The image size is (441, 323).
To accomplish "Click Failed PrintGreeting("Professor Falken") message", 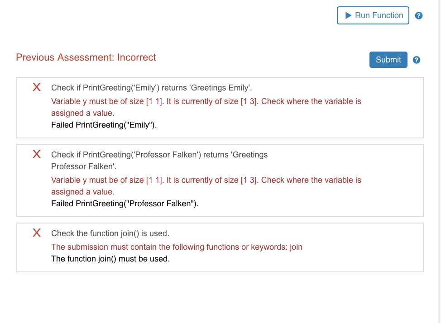I will click(125, 204).
